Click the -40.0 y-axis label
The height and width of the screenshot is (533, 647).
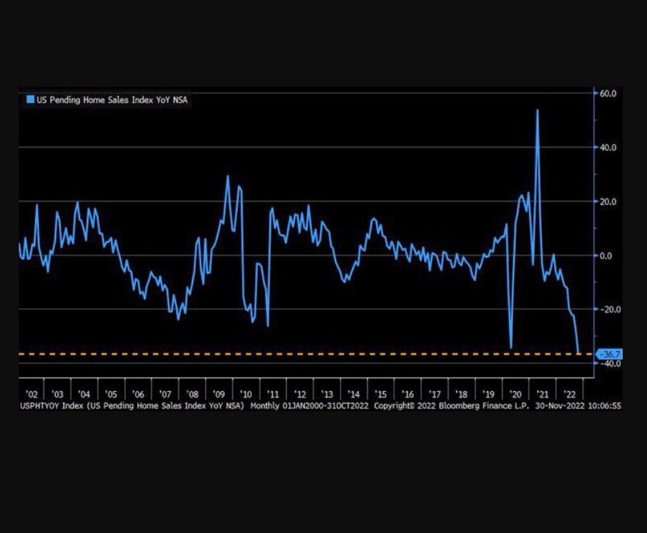[609, 363]
